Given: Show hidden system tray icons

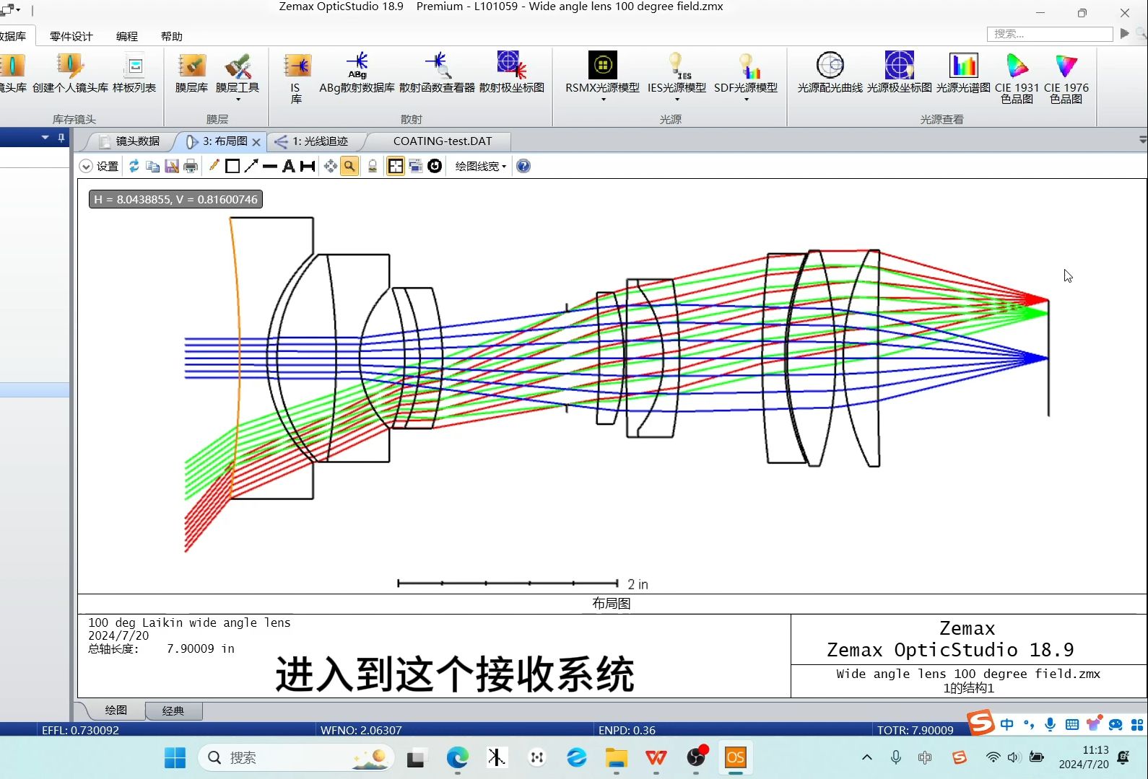Looking at the screenshot, I should [x=867, y=757].
